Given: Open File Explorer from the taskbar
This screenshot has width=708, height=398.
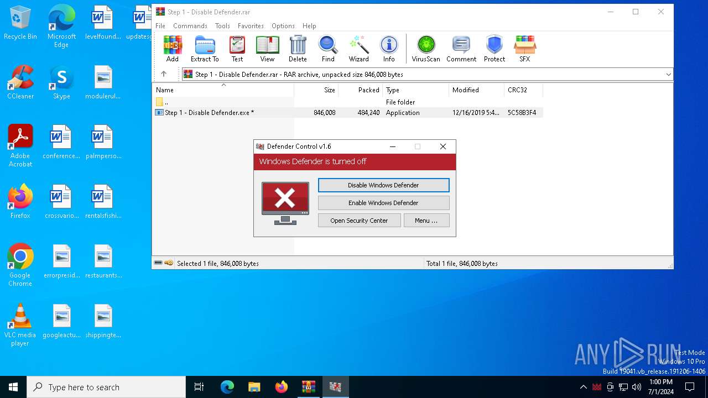Looking at the screenshot, I should (x=254, y=387).
